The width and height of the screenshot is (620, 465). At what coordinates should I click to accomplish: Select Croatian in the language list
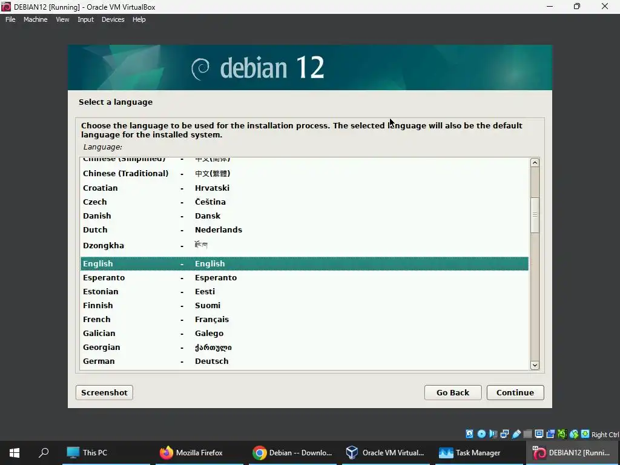[x=304, y=188]
